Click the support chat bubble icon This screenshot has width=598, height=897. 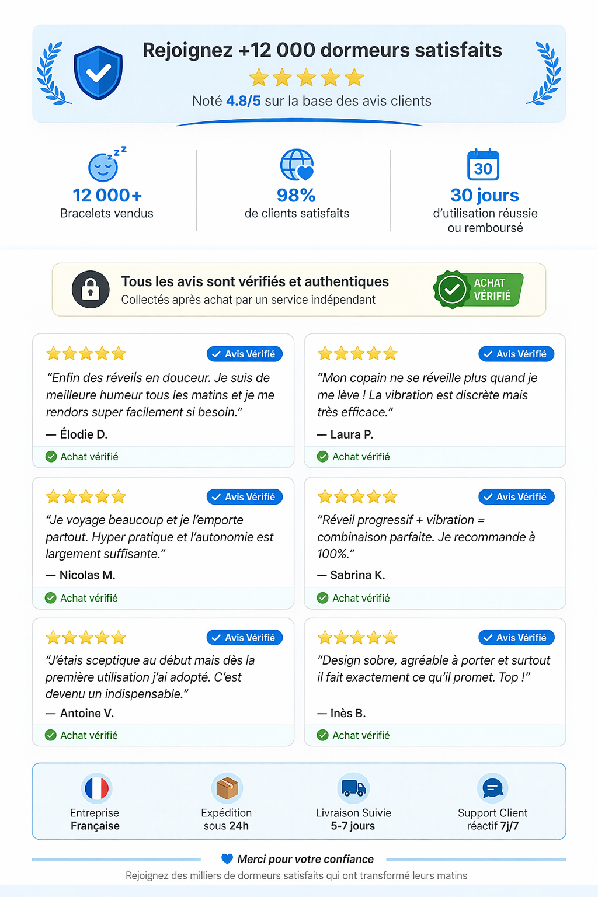[493, 788]
